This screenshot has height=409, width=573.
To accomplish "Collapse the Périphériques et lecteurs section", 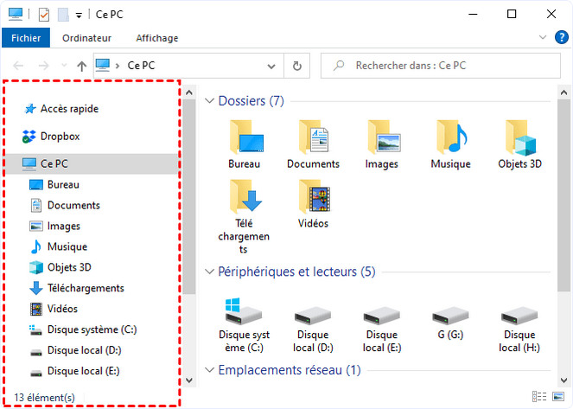I will pyautogui.click(x=209, y=272).
